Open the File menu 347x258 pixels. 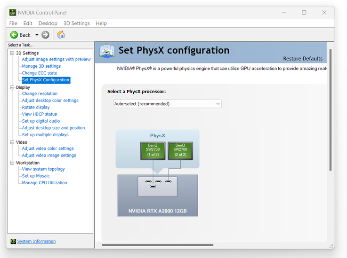(13, 23)
